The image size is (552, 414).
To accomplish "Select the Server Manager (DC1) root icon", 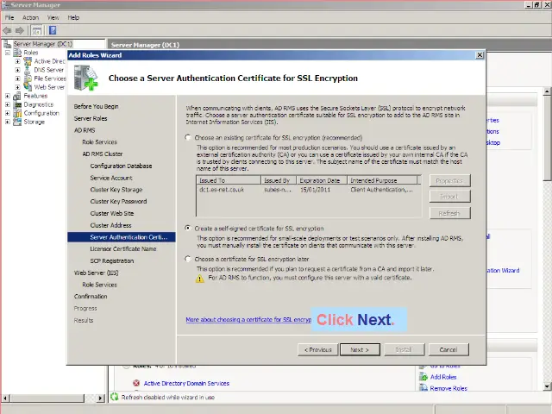I will [x=7, y=44].
